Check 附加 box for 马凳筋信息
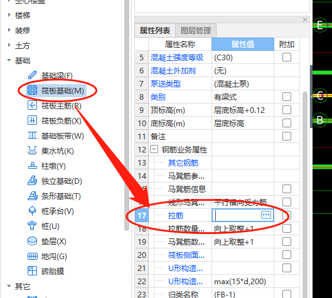This screenshot has width=332, height=298. coord(287,189)
